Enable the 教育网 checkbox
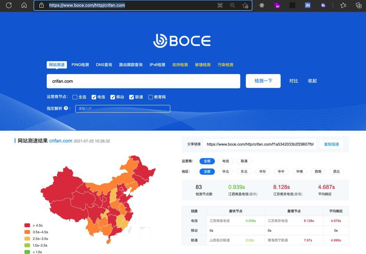Viewport: 366px width, 254px height. coord(150,97)
